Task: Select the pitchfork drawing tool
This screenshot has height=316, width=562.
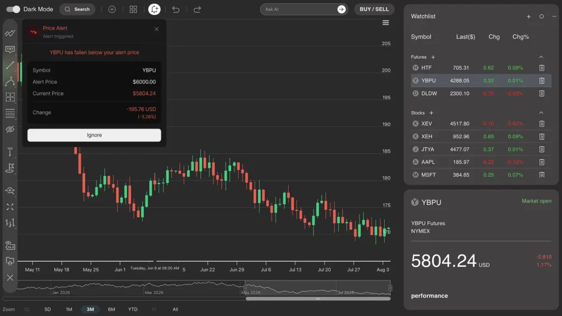Action: coord(10,81)
